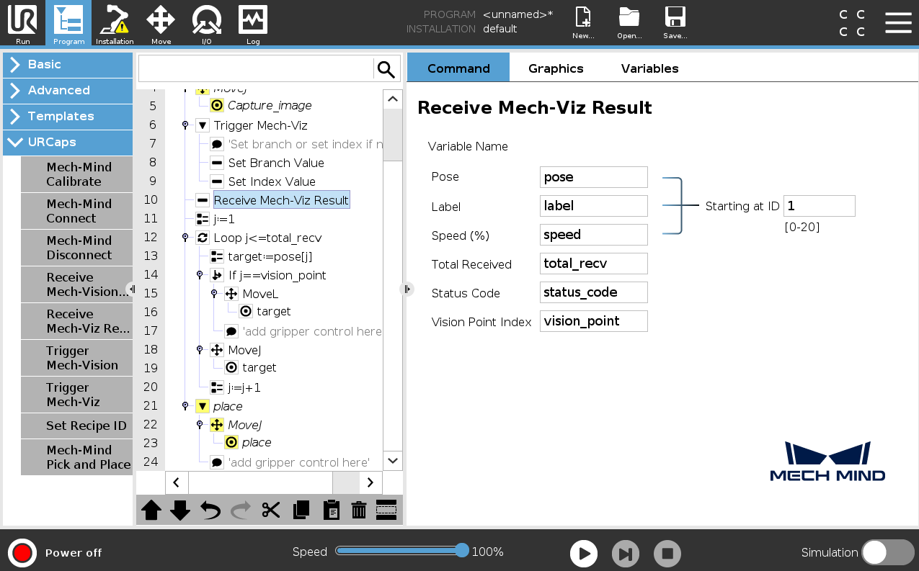The image size is (919, 571).
Task: Stop the program
Action: click(x=667, y=554)
